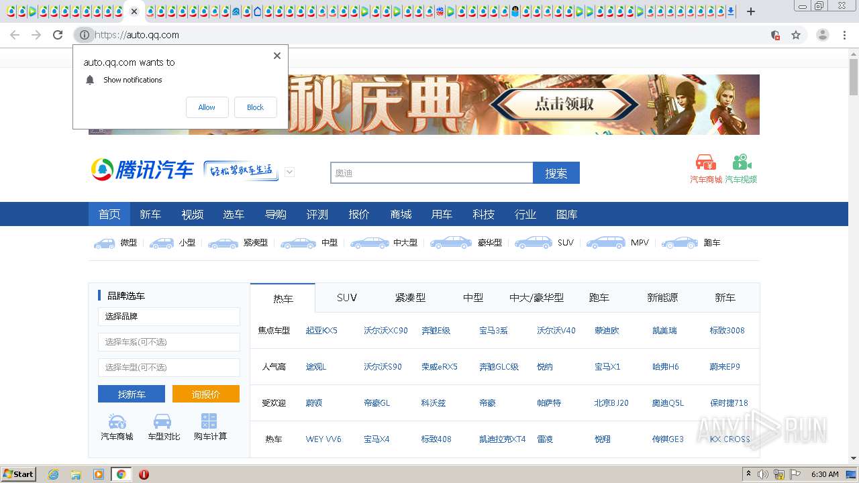Open Chrome three-dot menu

844,35
